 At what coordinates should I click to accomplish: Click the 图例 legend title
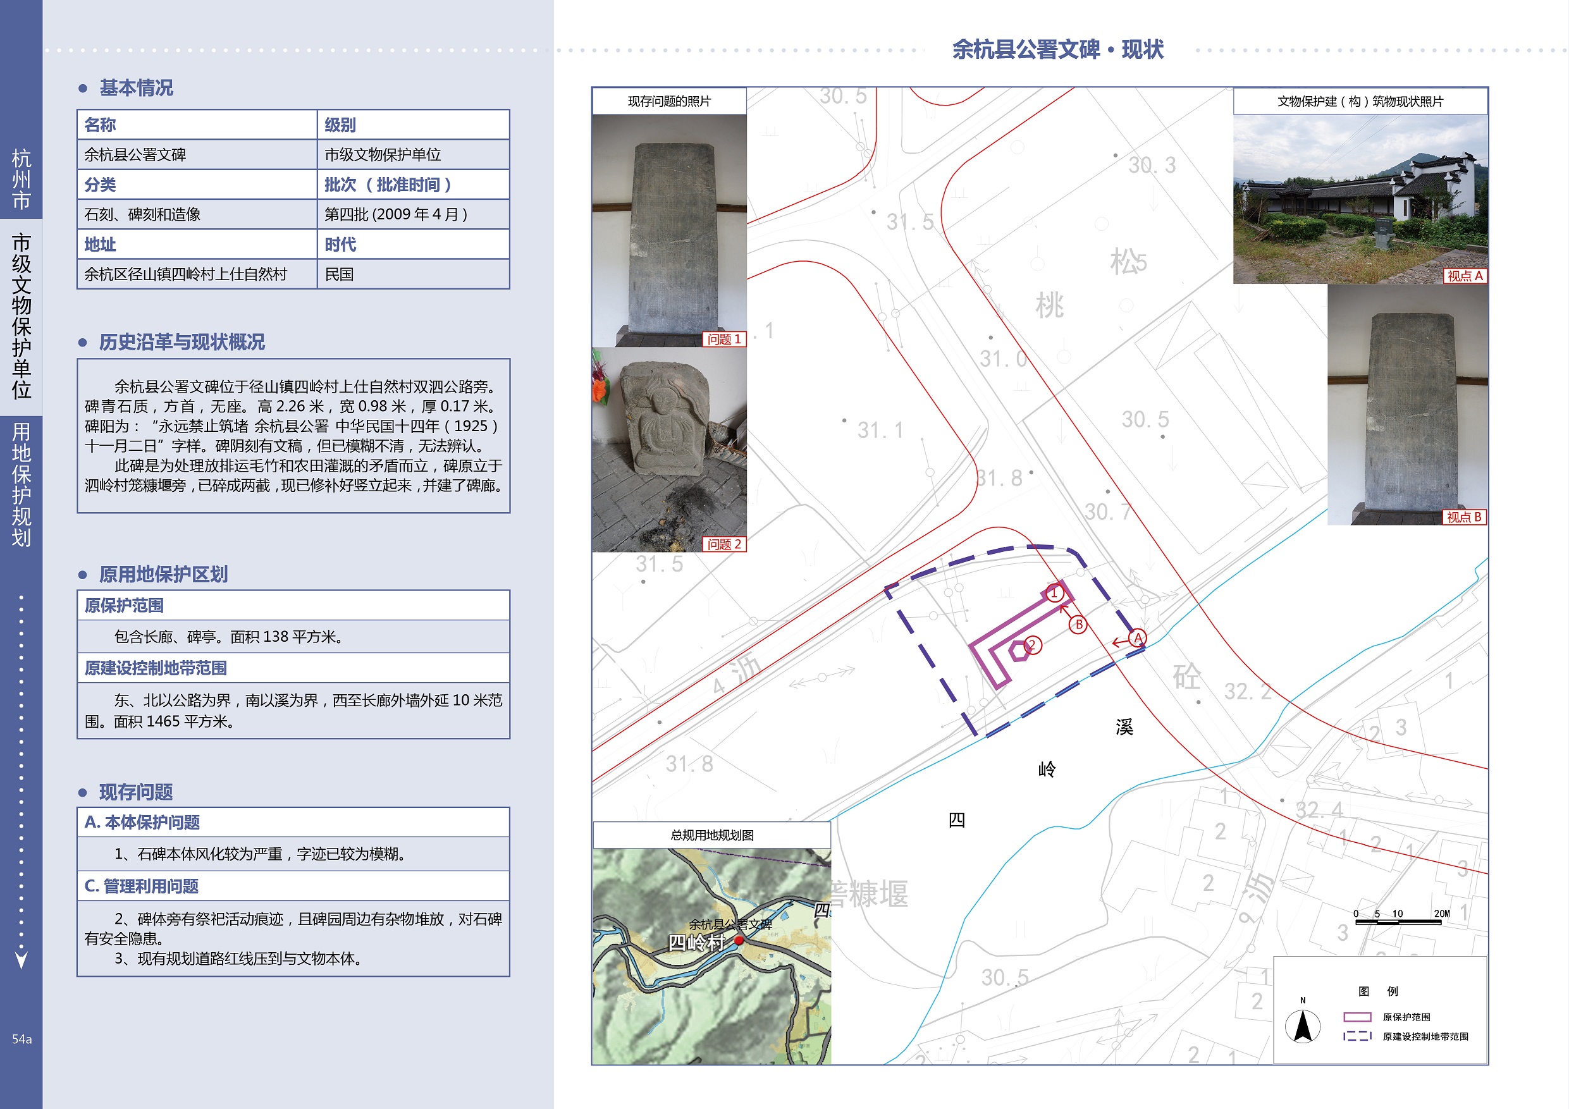click(1377, 991)
